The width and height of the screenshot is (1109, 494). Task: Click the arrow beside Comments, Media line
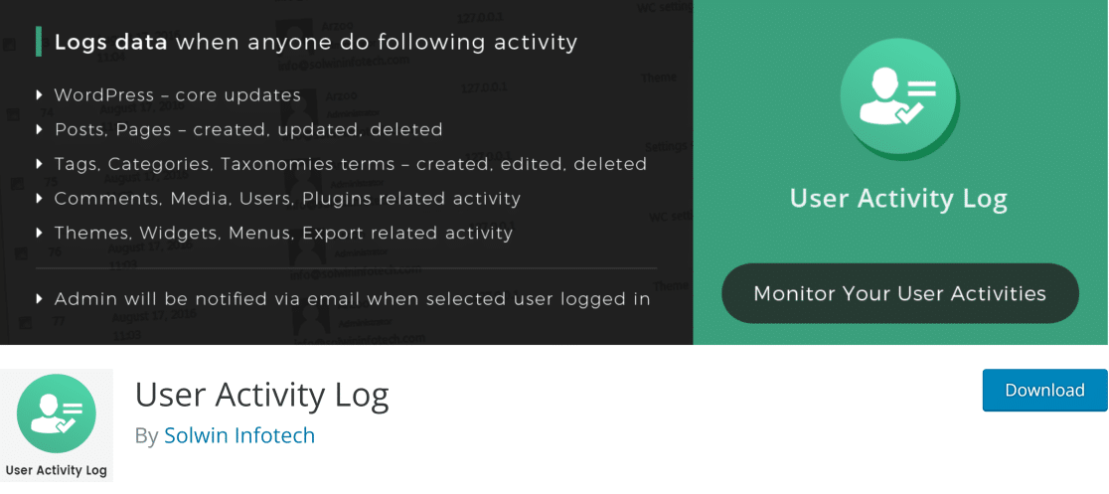coord(40,198)
